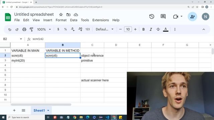The height and width of the screenshot is (120, 214).
Task: Click cell with VARIABLE IN METHOD
Action: [x=63, y=51]
